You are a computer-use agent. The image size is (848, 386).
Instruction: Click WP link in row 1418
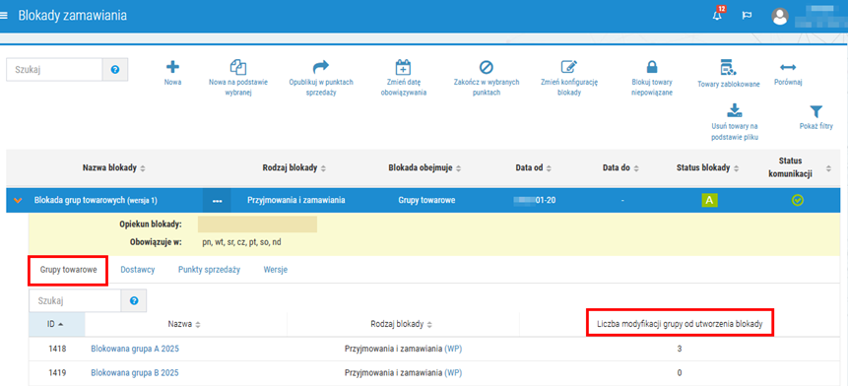[453, 349]
